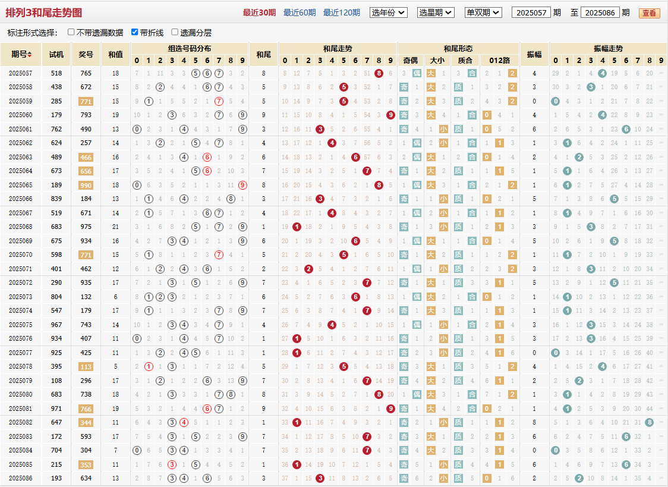668x487 pixels.
Task: Select period row 2025057
Action: pyautogui.click(x=334, y=73)
